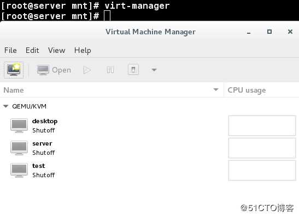This screenshot has width=299, height=217.
Task: Click the create new virtual machine icon
Action: click(14, 70)
